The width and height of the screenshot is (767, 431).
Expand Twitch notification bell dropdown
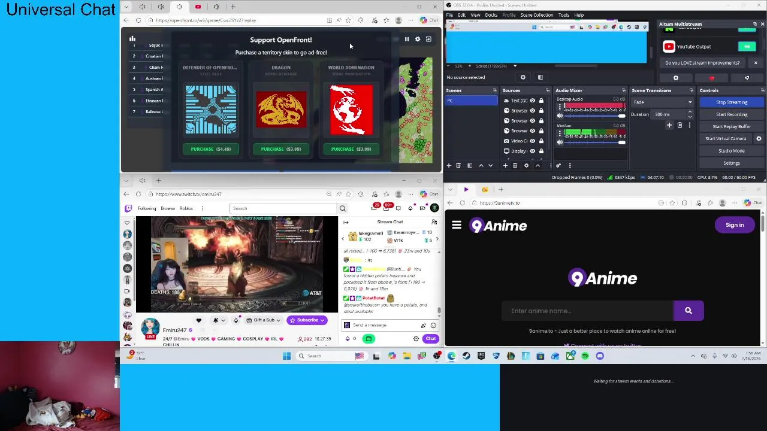pyautogui.click(x=223, y=320)
